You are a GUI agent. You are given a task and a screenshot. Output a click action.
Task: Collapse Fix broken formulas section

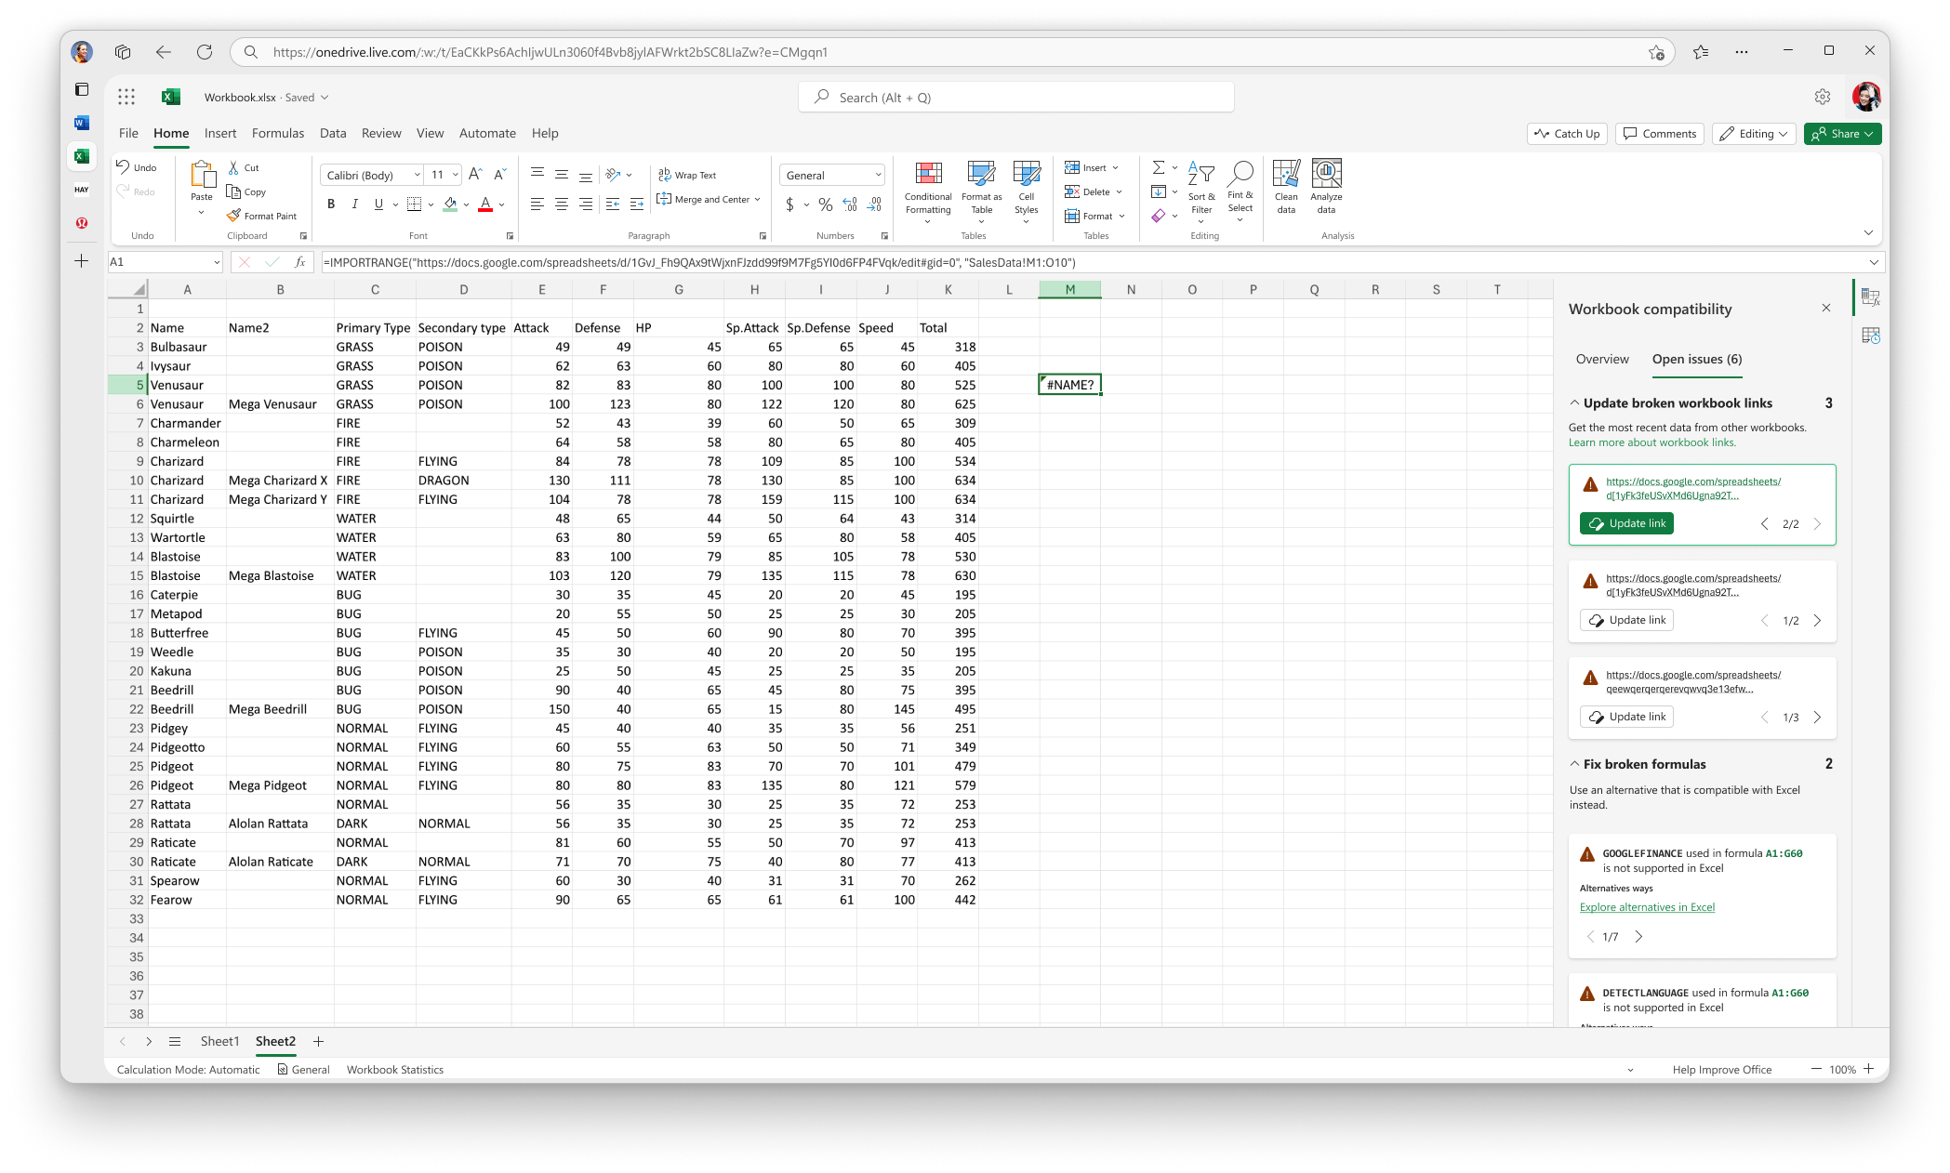point(1574,764)
